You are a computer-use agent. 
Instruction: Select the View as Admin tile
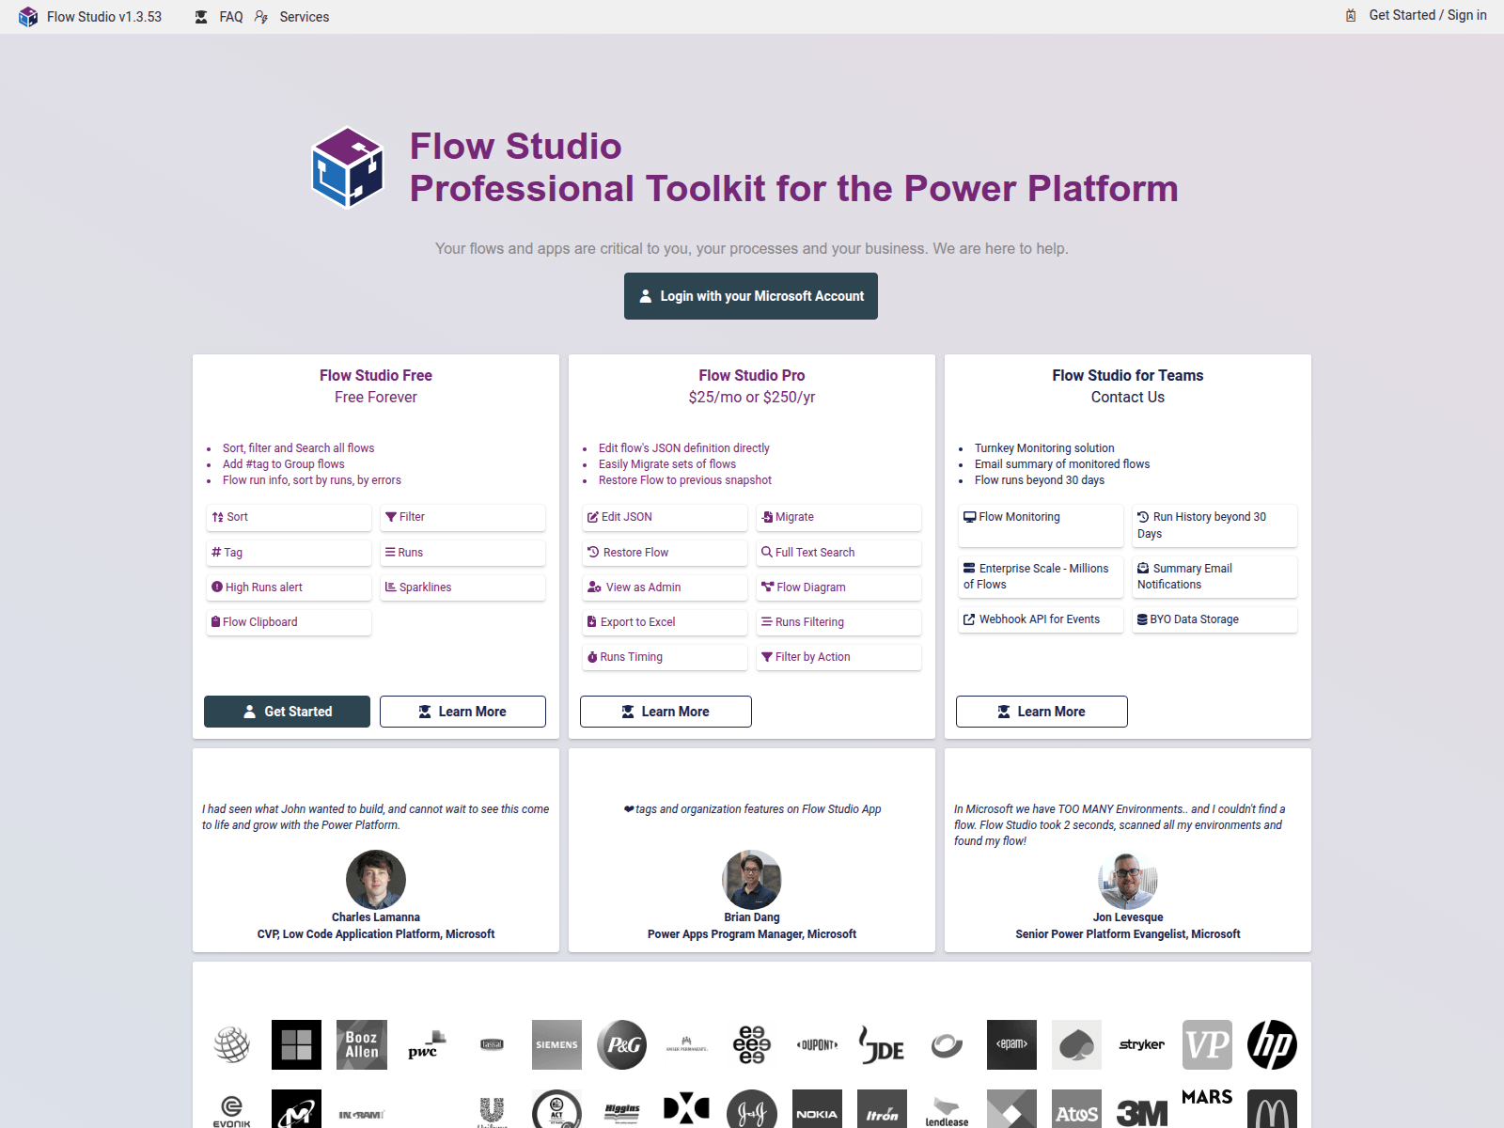(665, 587)
